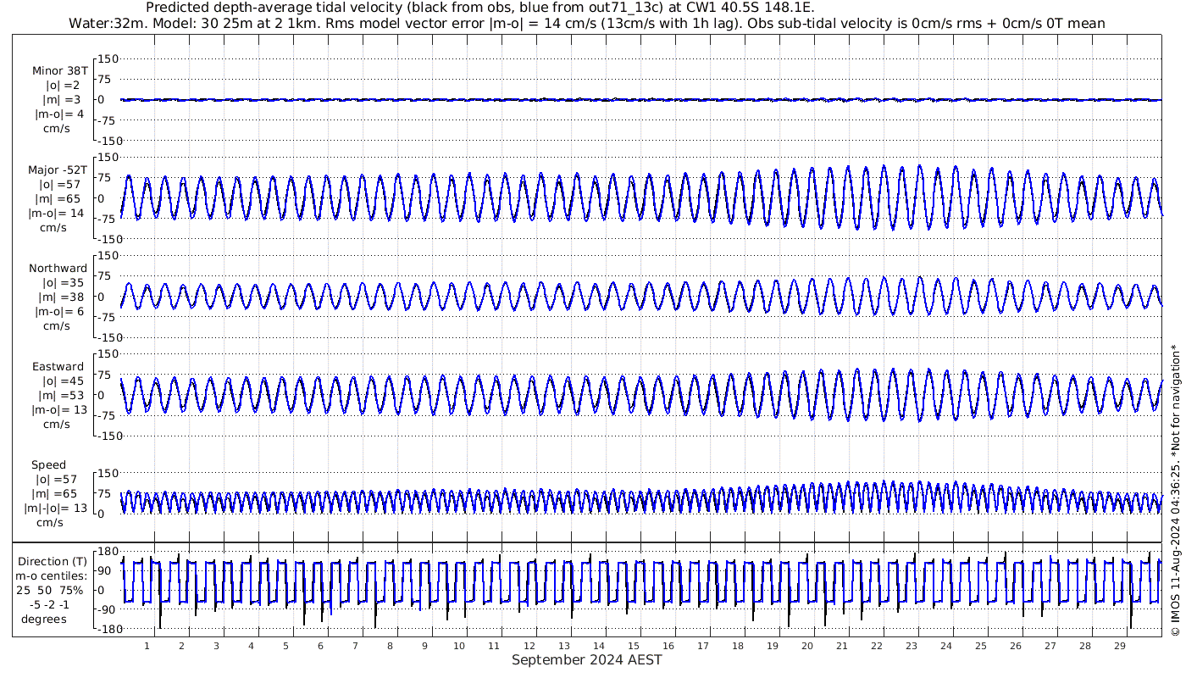Image resolution: width=1186 pixels, height=678 pixels.
Task: Click '|m-o|= 14' in the Major panel
Action: click(x=56, y=213)
